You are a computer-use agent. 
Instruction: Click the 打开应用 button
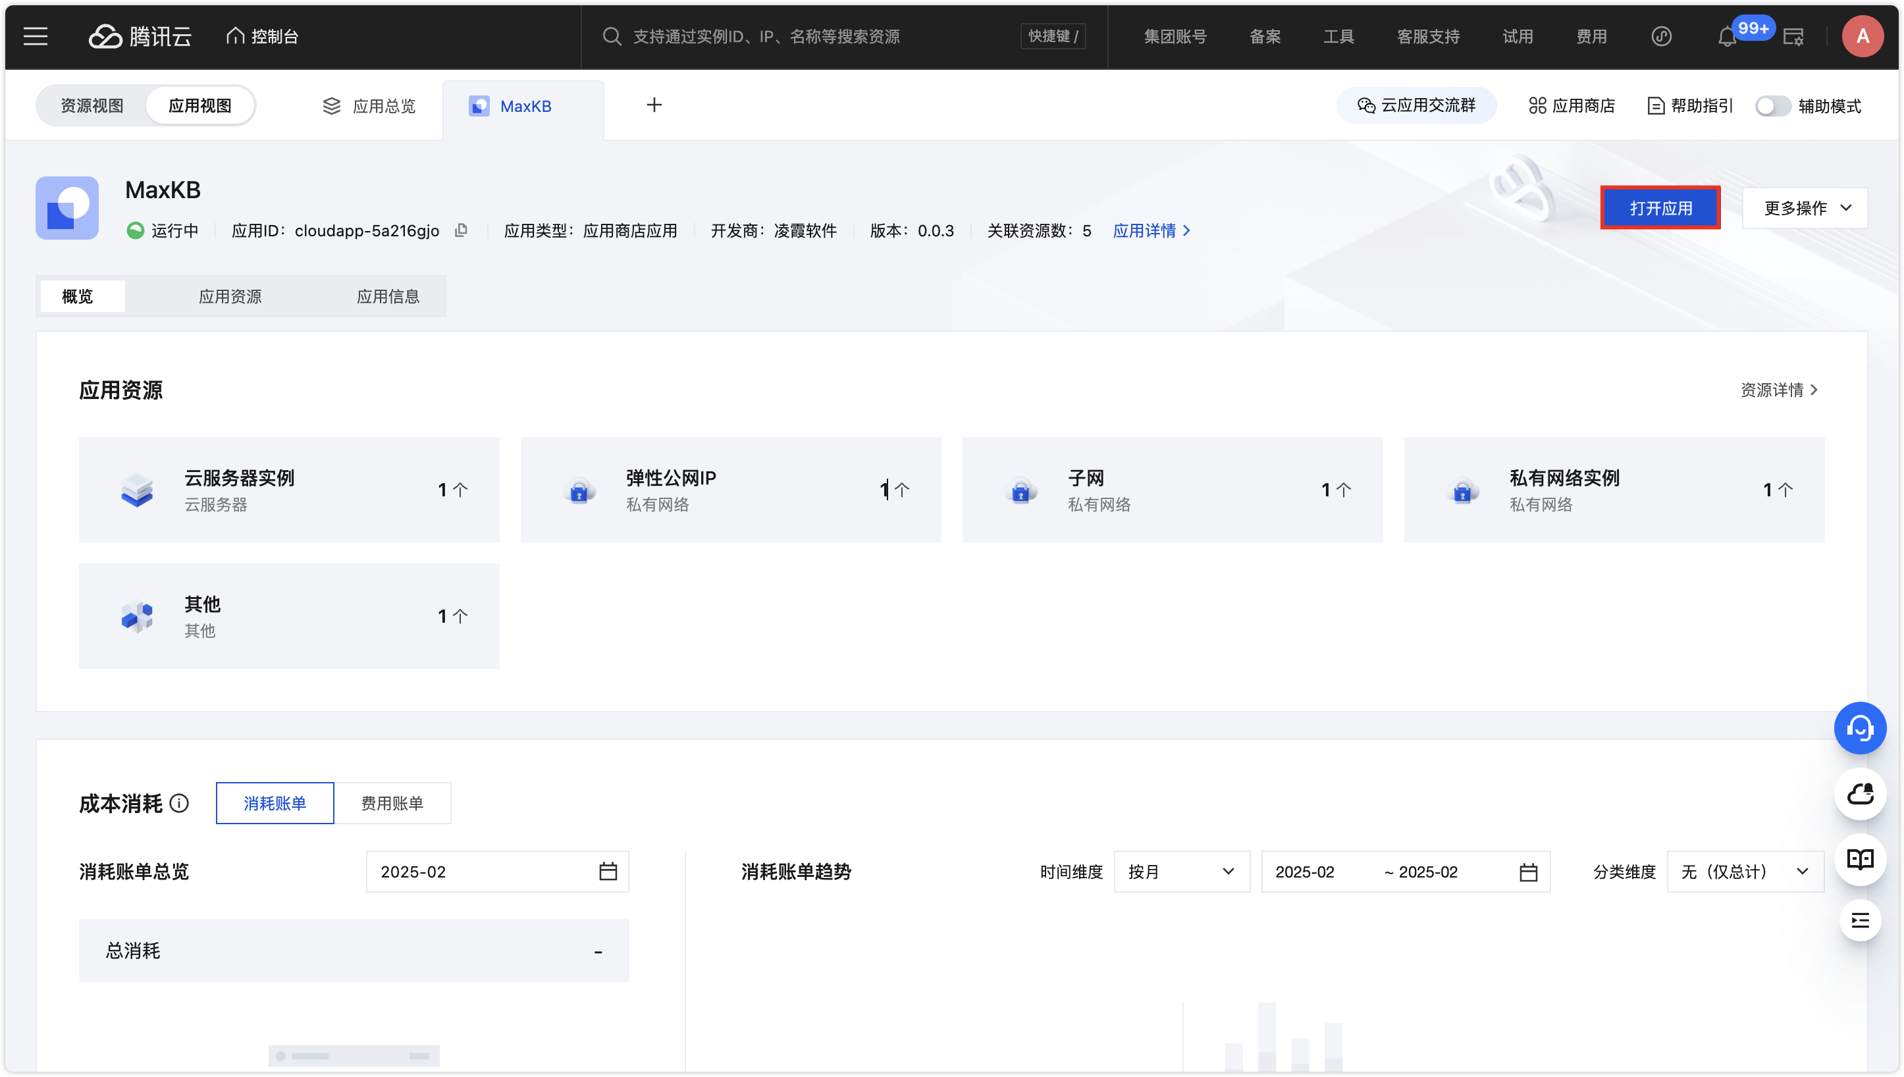pos(1660,209)
